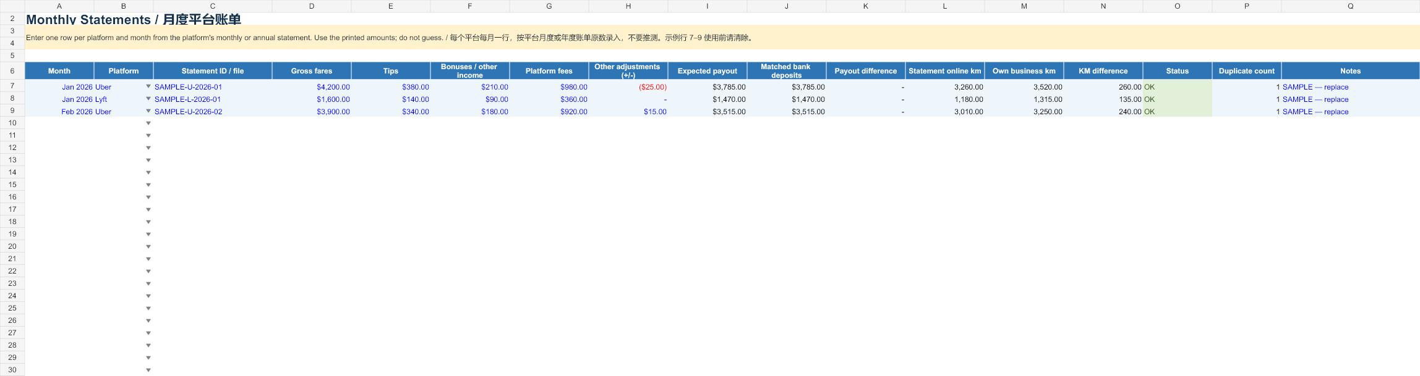Click the 240.00 KM difference cell
The width and height of the screenshot is (1420, 376).
(x=1103, y=112)
